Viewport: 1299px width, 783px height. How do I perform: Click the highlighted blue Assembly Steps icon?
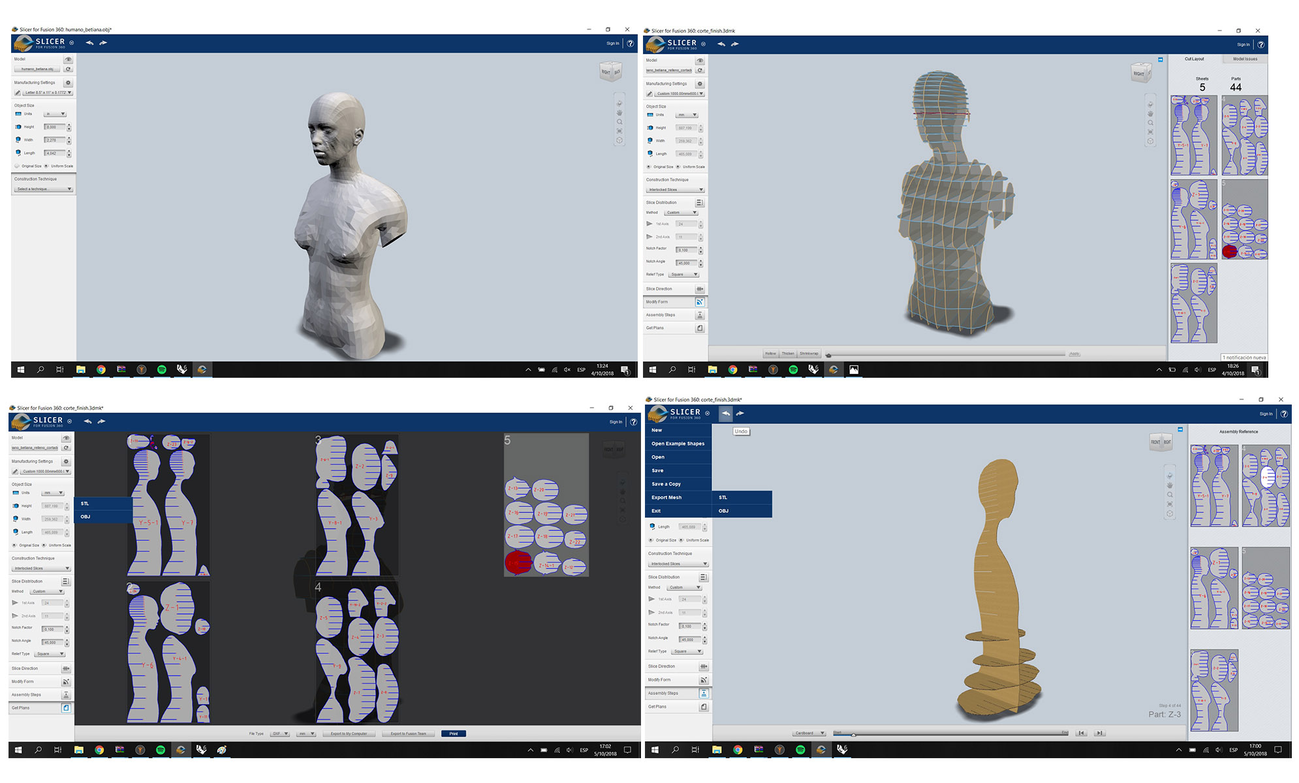pyautogui.click(x=704, y=693)
